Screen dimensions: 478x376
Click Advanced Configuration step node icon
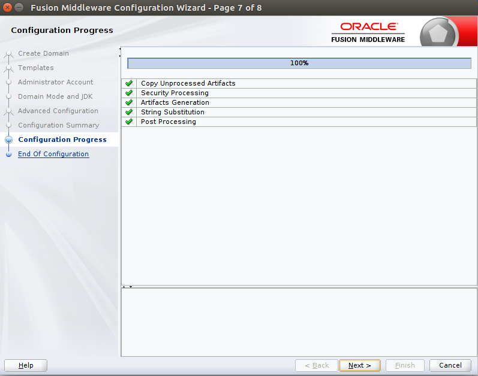[9, 111]
